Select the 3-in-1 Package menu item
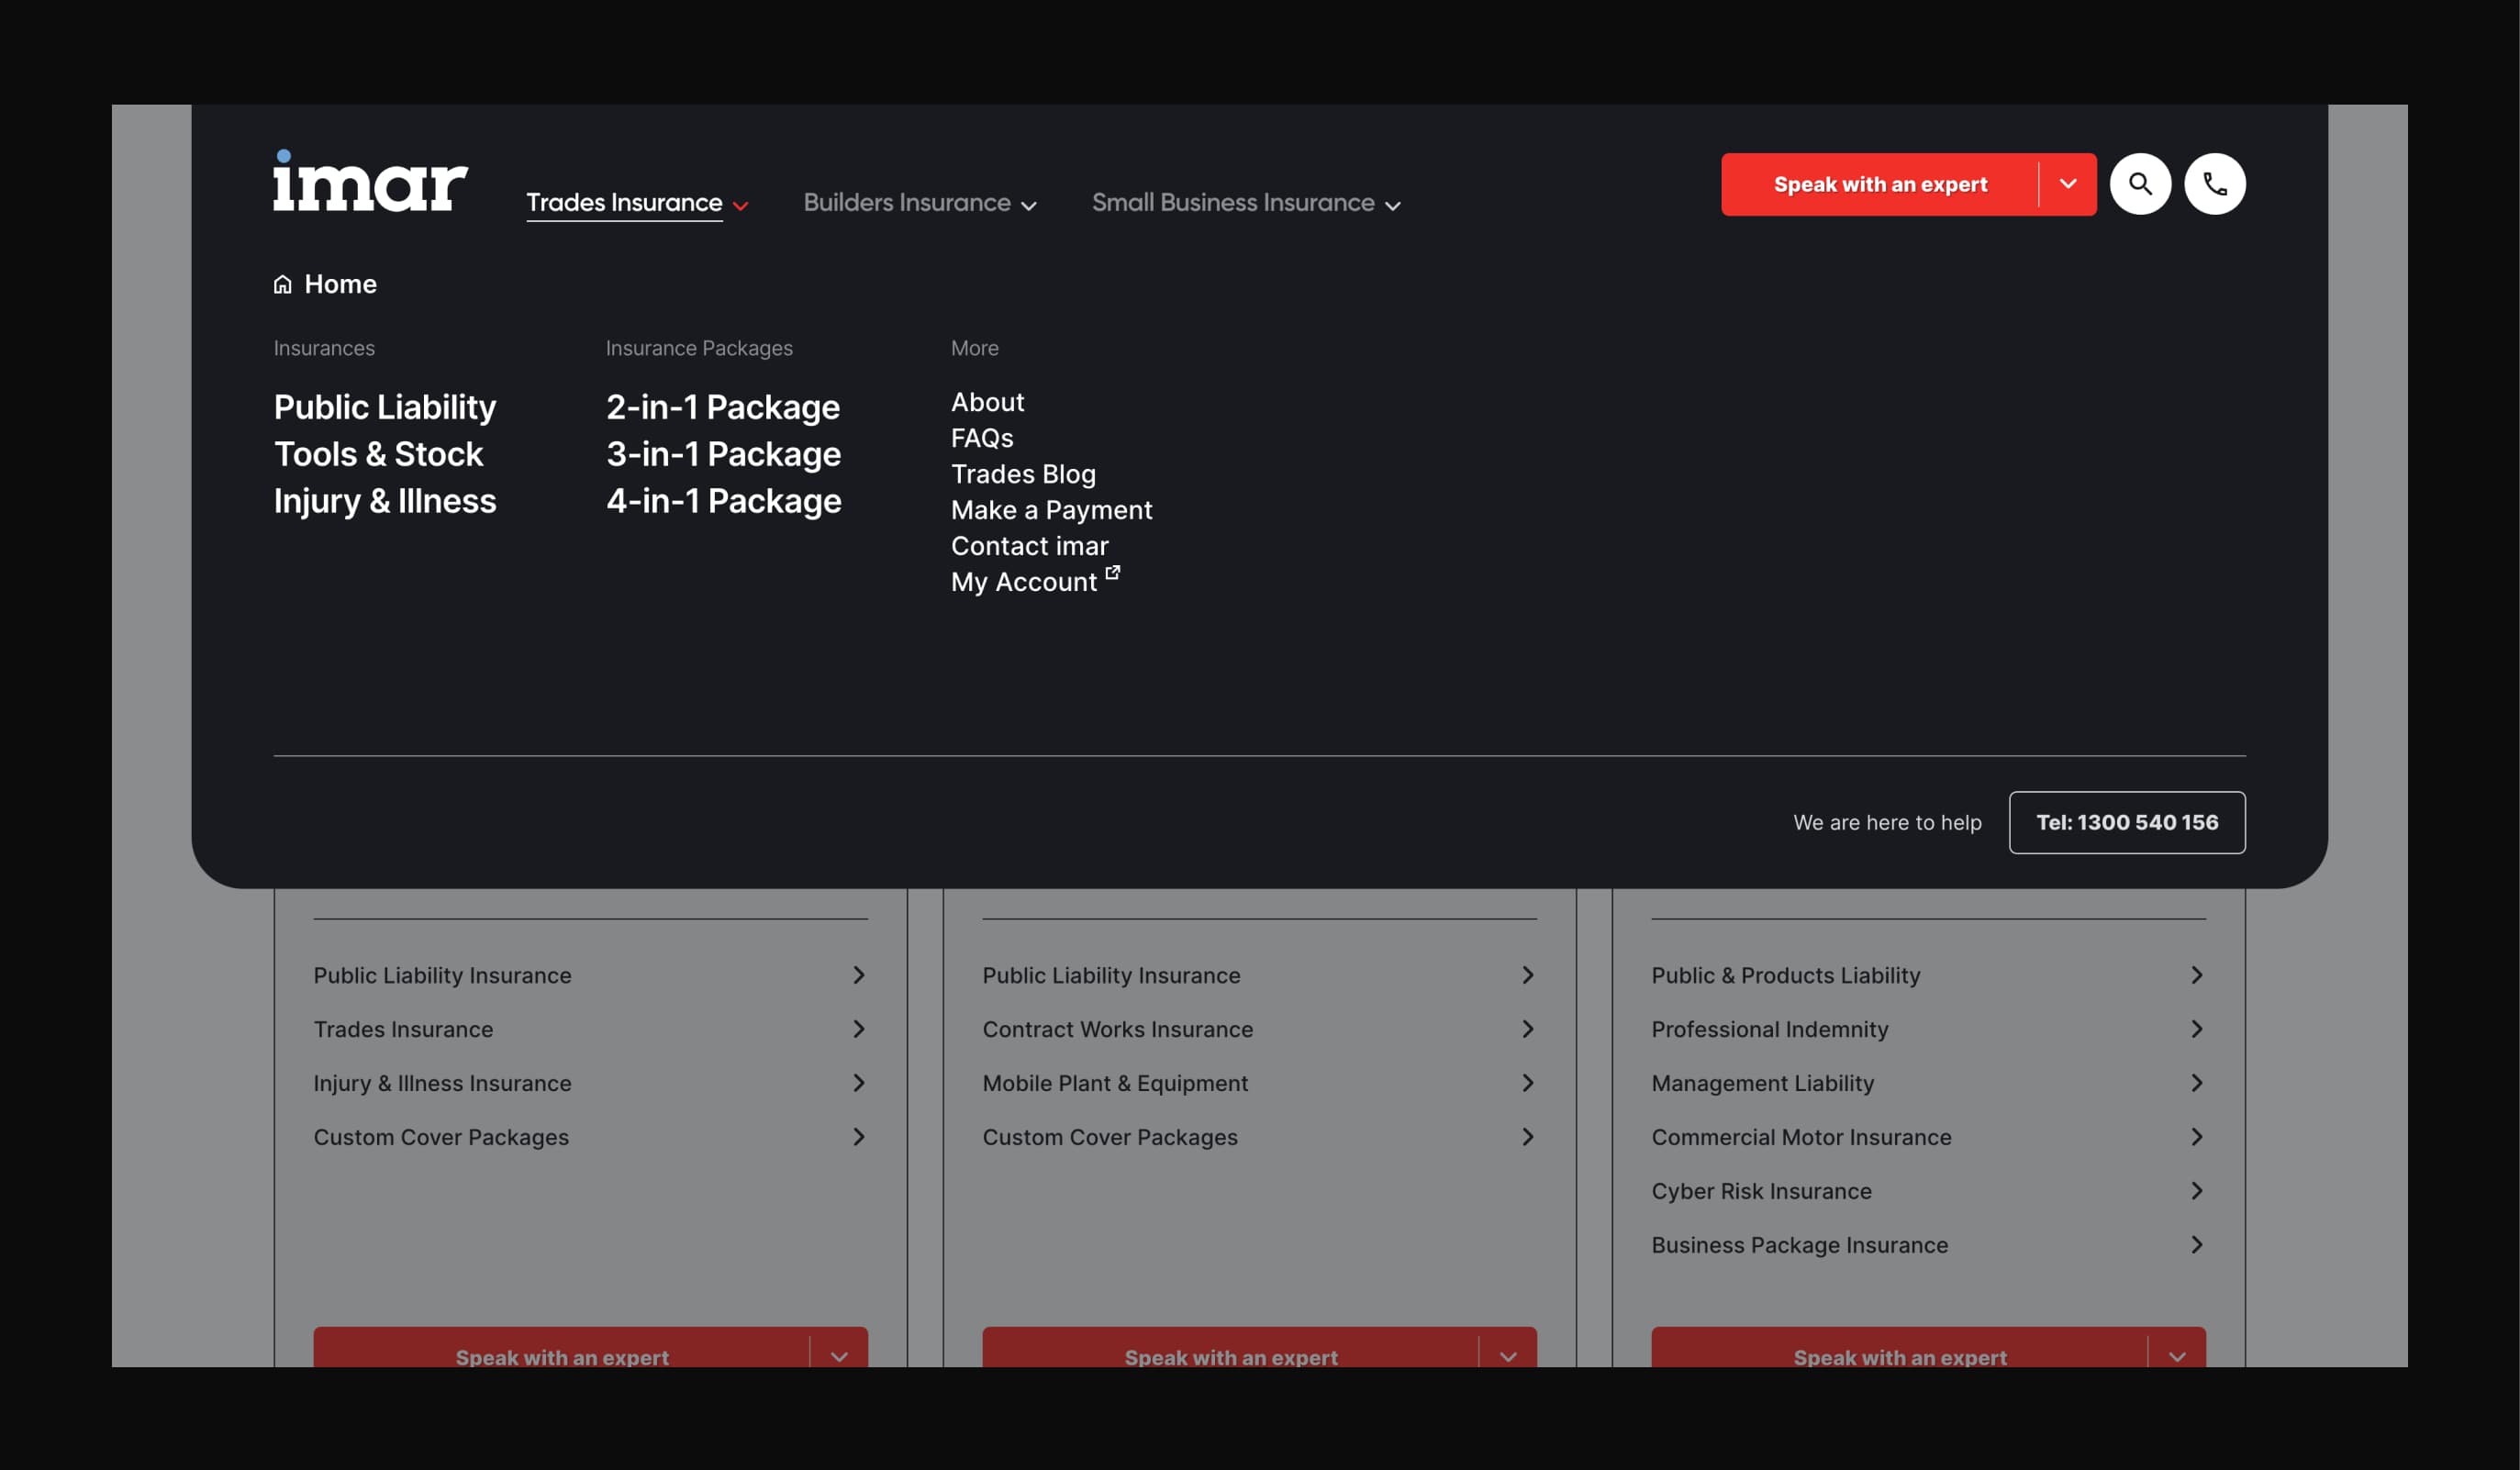Viewport: 2520px width, 1470px height. (x=723, y=454)
